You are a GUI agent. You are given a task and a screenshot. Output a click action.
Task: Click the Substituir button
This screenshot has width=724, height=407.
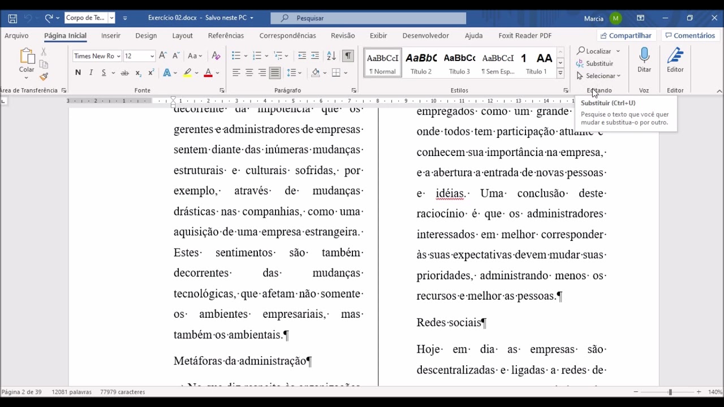[595, 63]
